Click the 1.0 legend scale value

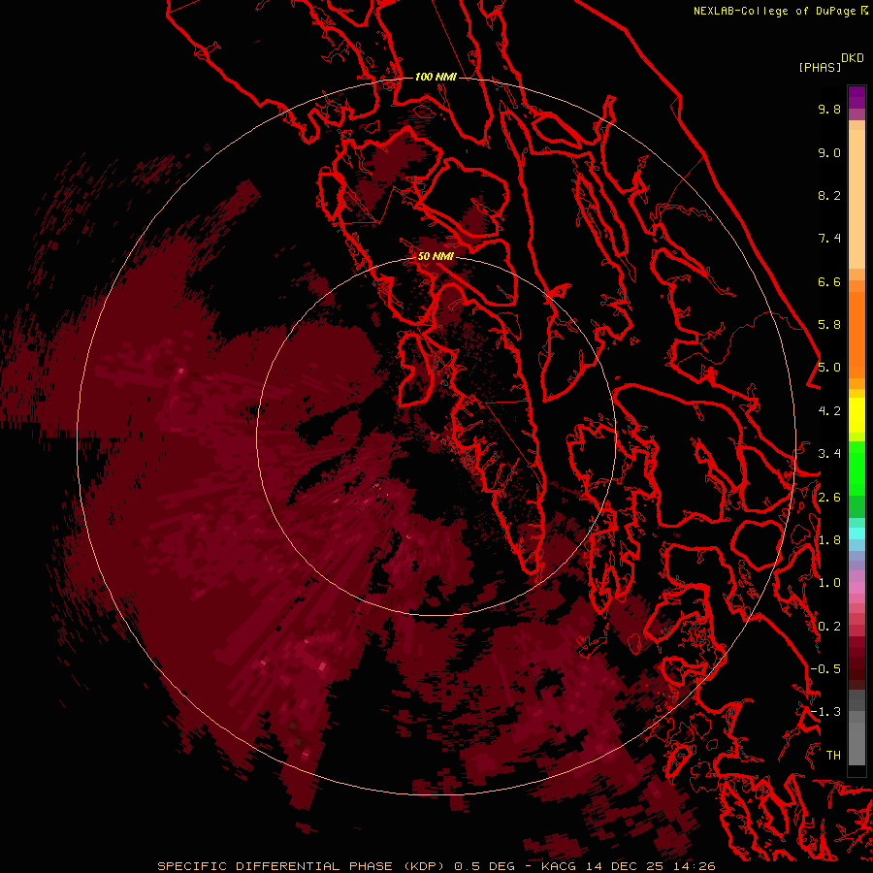coord(829,583)
